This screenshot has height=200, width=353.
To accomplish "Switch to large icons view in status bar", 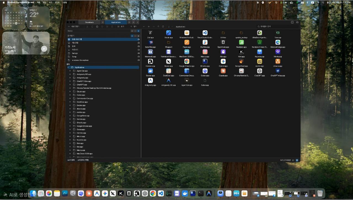I will (x=297, y=160).
